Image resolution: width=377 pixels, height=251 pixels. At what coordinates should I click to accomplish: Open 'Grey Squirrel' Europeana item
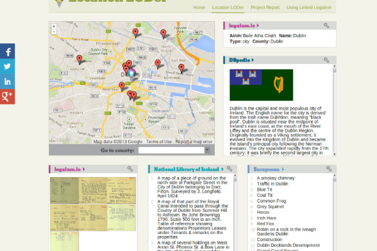pyautogui.click(x=270, y=207)
